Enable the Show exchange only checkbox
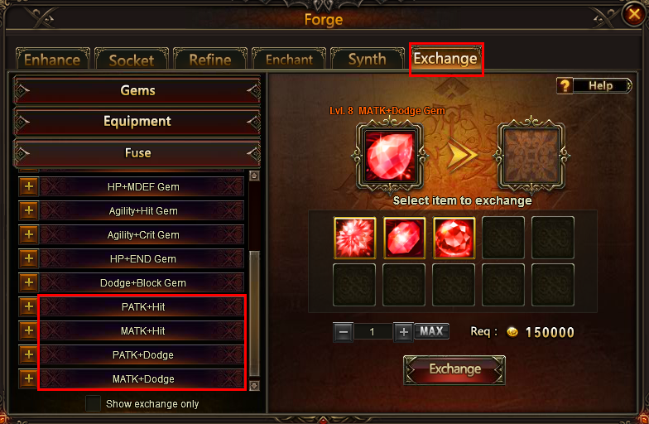 pos(93,403)
